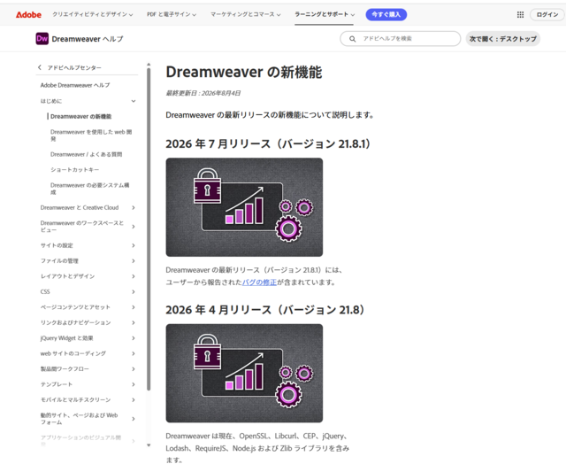Click the back arrow beside アドビヘルプセンター
Screen dimensions: 566x464
tap(39, 67)
